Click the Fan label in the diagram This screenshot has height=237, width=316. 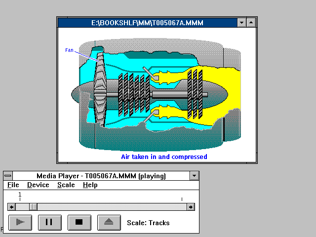(x=69, y=50)
